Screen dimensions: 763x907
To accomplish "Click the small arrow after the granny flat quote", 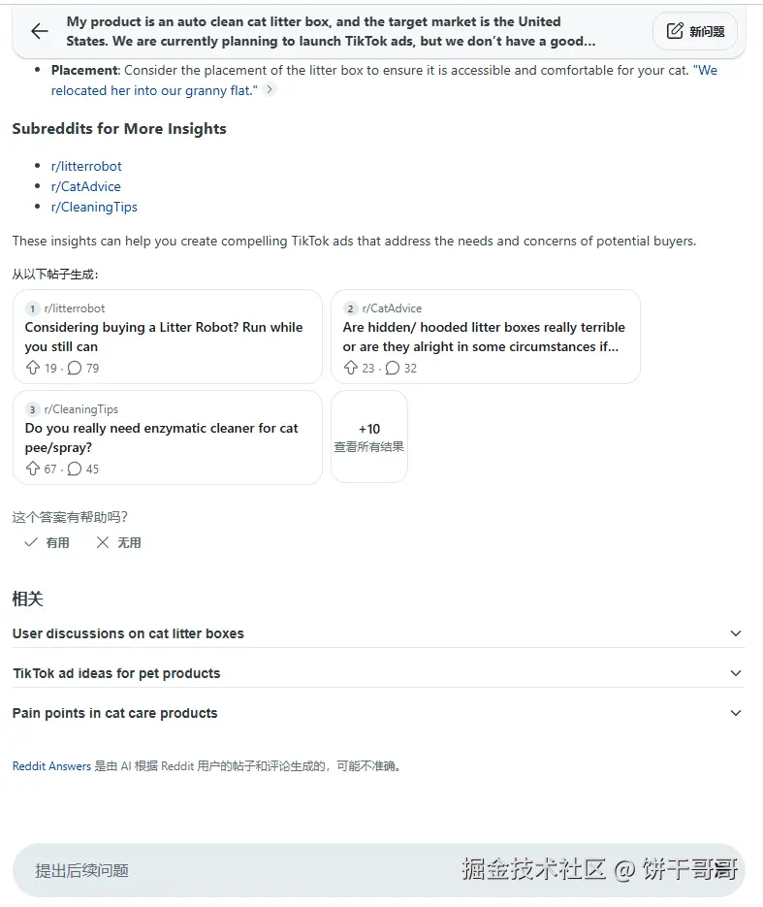I will 270,90.
